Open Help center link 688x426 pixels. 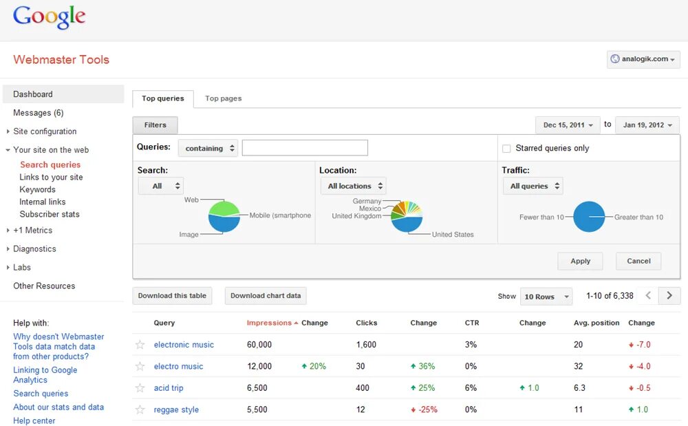click(34, 420)
